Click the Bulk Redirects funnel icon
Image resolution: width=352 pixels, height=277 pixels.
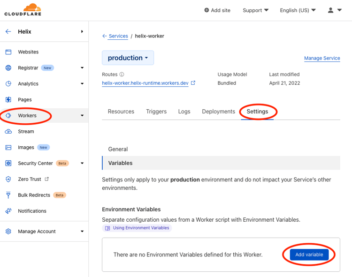coord(8,195)
